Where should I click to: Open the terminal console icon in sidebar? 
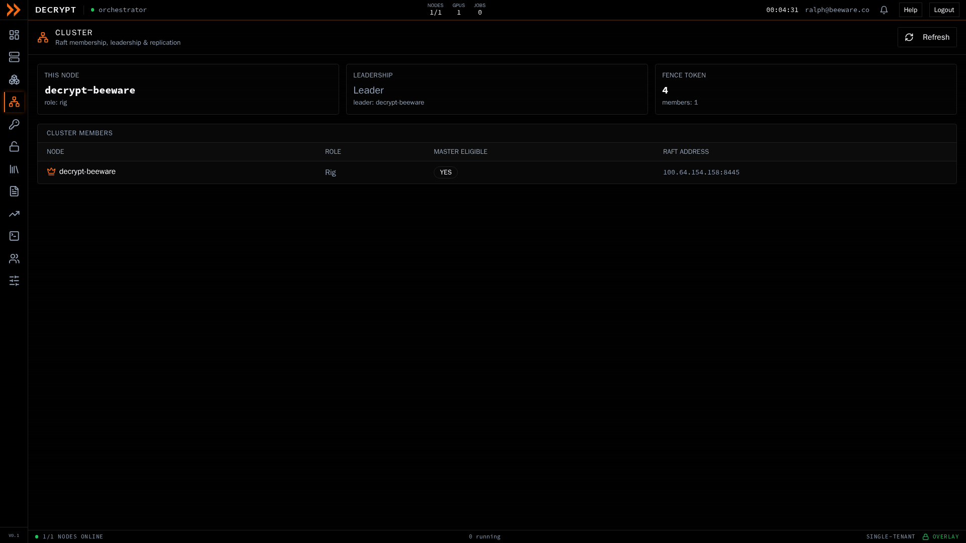tap(14, 236)
